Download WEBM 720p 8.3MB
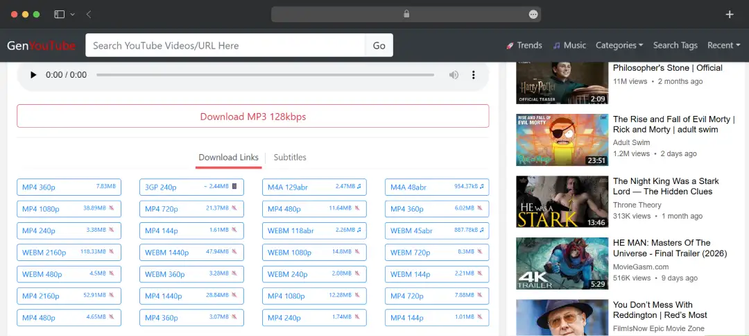Screen dimensions: 749x336 (437, 253)
